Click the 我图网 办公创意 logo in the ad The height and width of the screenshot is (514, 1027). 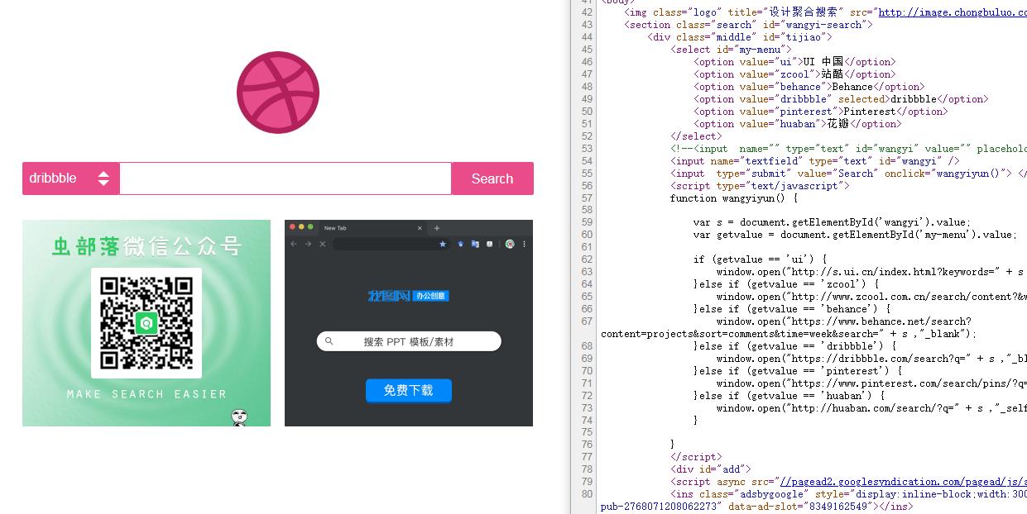[409, 296]
